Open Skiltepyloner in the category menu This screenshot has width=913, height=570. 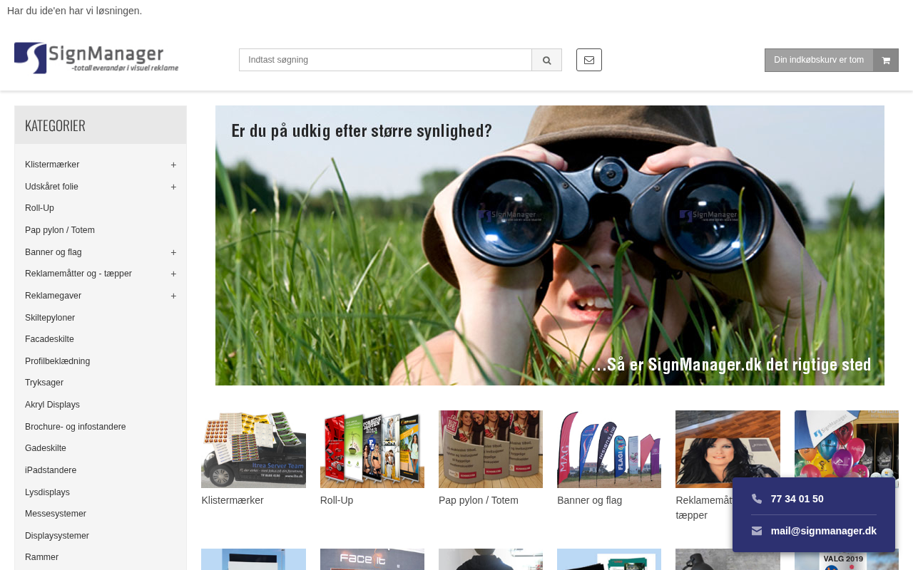(50, 318)
